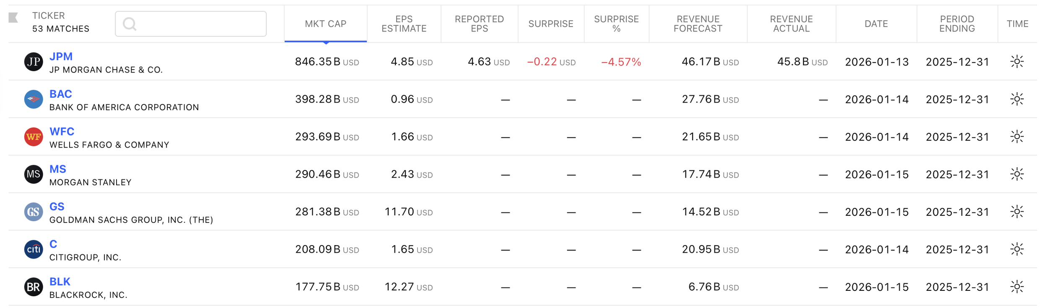
Task: Click the Goldman Sachs logo icon
Action: (34, 212)
